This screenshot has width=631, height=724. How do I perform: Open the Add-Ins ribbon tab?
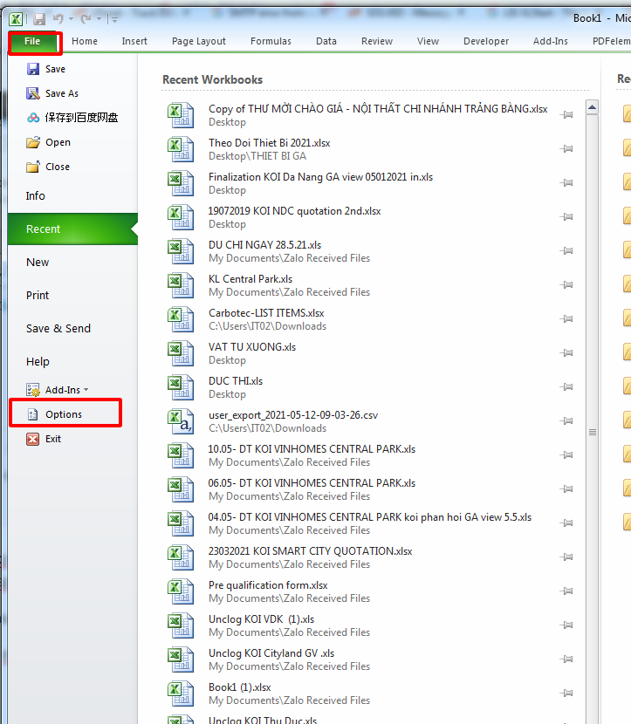tap(550, 42)
